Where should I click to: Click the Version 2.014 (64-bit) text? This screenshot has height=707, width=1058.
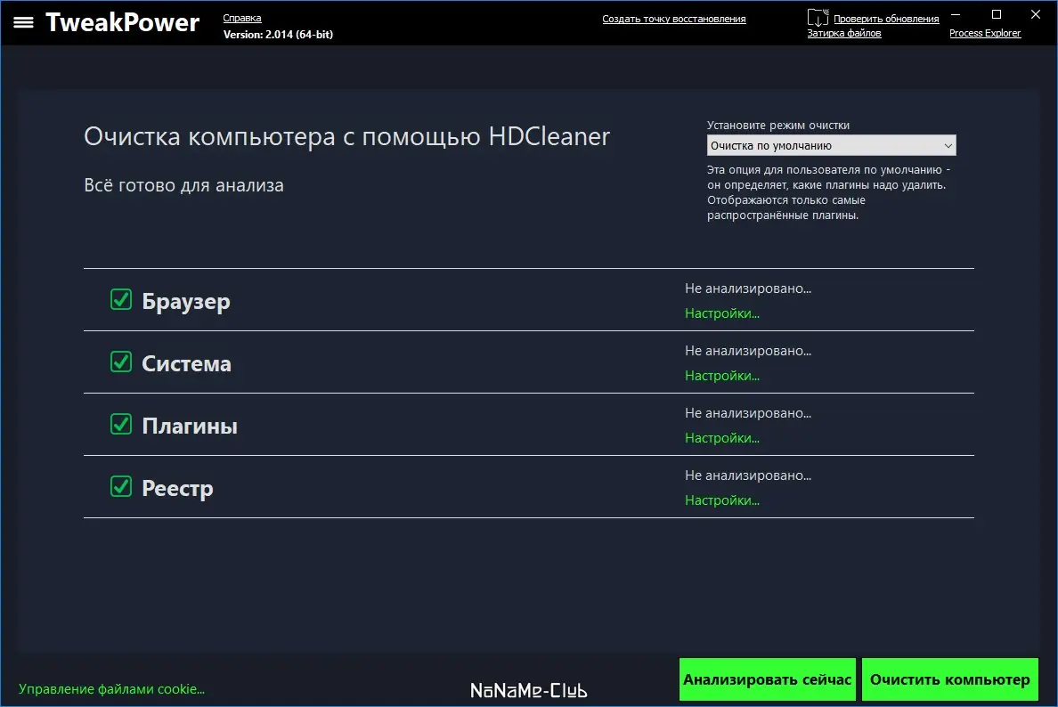point(278,35)
